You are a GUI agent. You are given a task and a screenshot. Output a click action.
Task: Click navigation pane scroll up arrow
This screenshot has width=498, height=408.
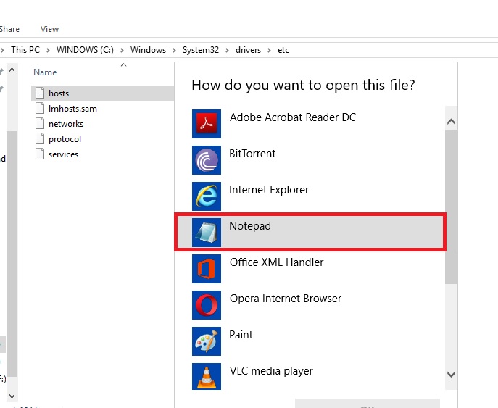(12, 70)
